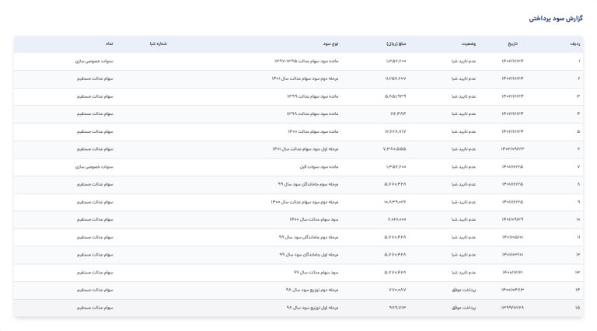Click the 'شماره شبا' column header
This screenshot has height=331, width=597.
[x=159, y=44]
